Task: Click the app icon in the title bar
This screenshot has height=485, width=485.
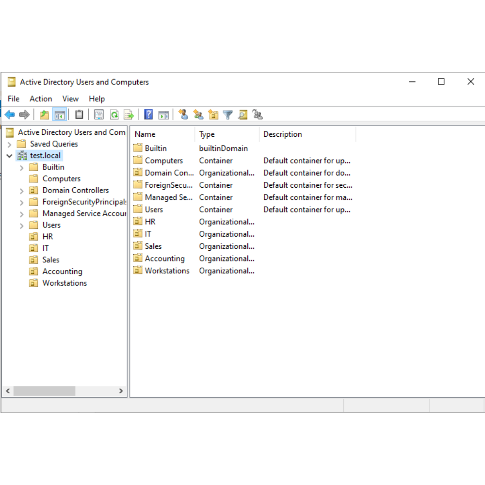Action: [x=12, y=82]
